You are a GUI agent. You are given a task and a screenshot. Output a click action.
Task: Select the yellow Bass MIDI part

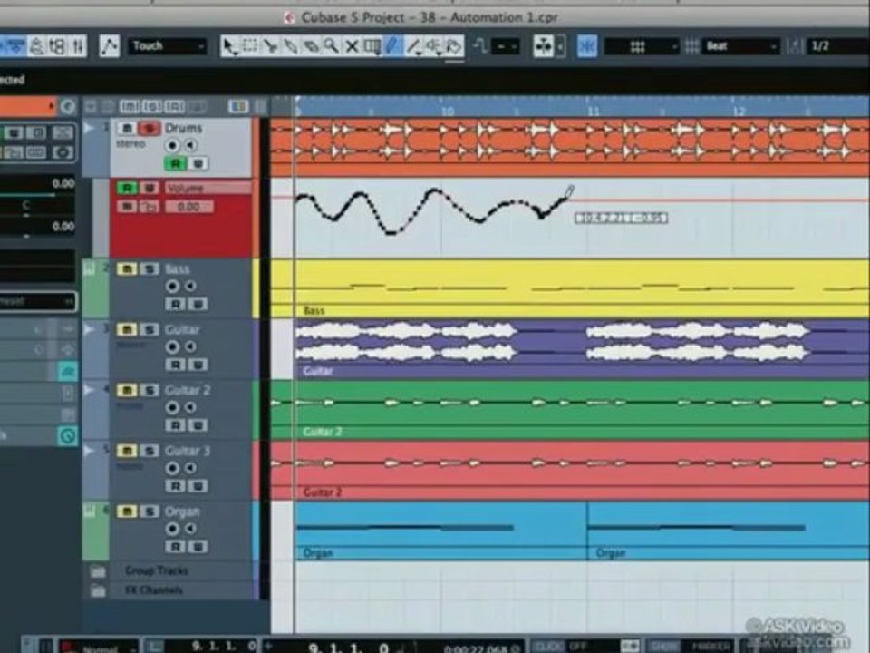click(x=570, y=288)
